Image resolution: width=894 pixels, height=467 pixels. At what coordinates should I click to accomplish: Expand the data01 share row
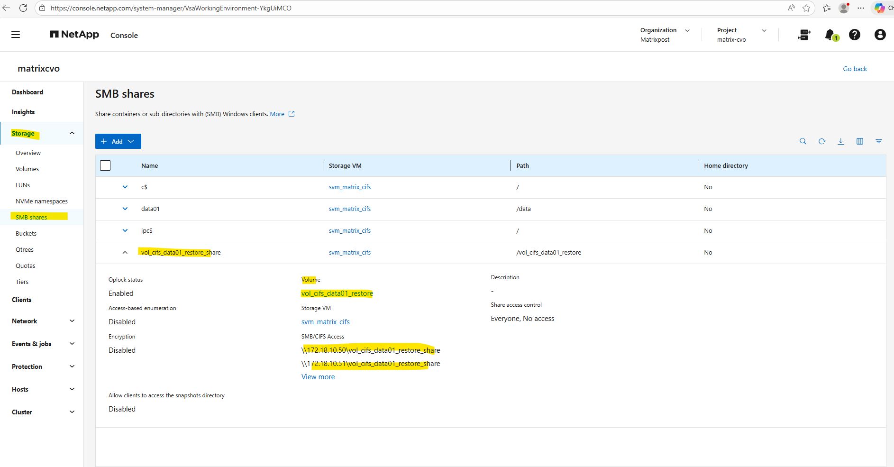pyautogui.click(x=125, y=209)
